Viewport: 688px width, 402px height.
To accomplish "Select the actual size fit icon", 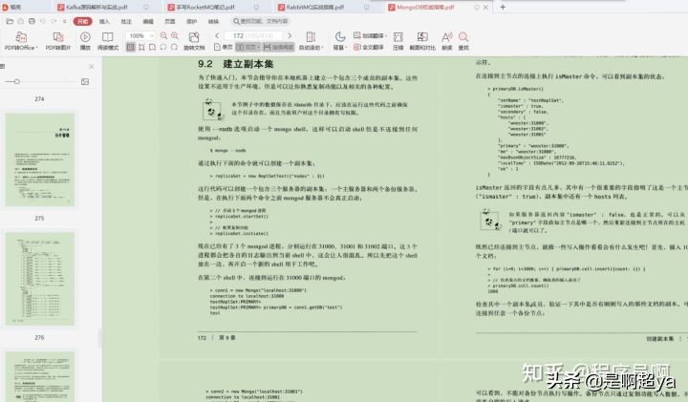I will (130, 47).
